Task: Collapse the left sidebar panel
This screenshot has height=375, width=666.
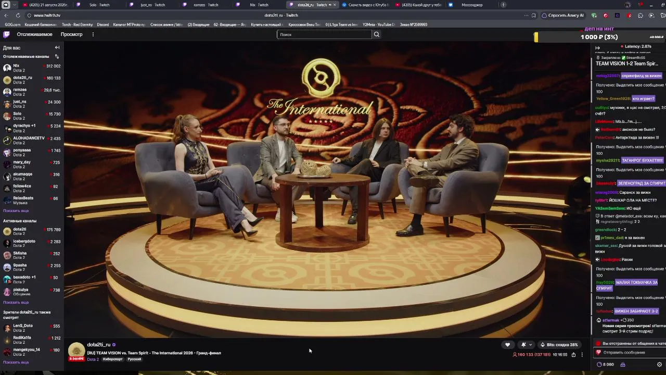Action: pos(57,47)
